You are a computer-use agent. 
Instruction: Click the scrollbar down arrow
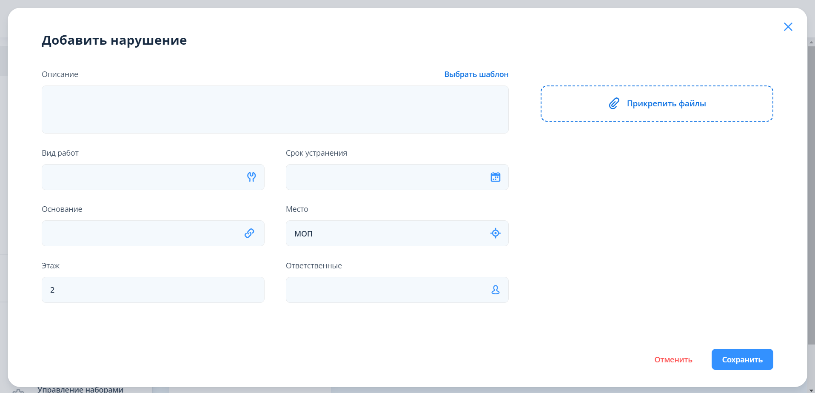811,390
